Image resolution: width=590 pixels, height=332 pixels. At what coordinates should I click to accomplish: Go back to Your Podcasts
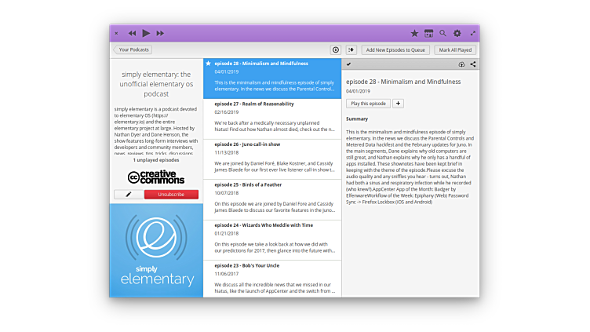click(133, 49)
